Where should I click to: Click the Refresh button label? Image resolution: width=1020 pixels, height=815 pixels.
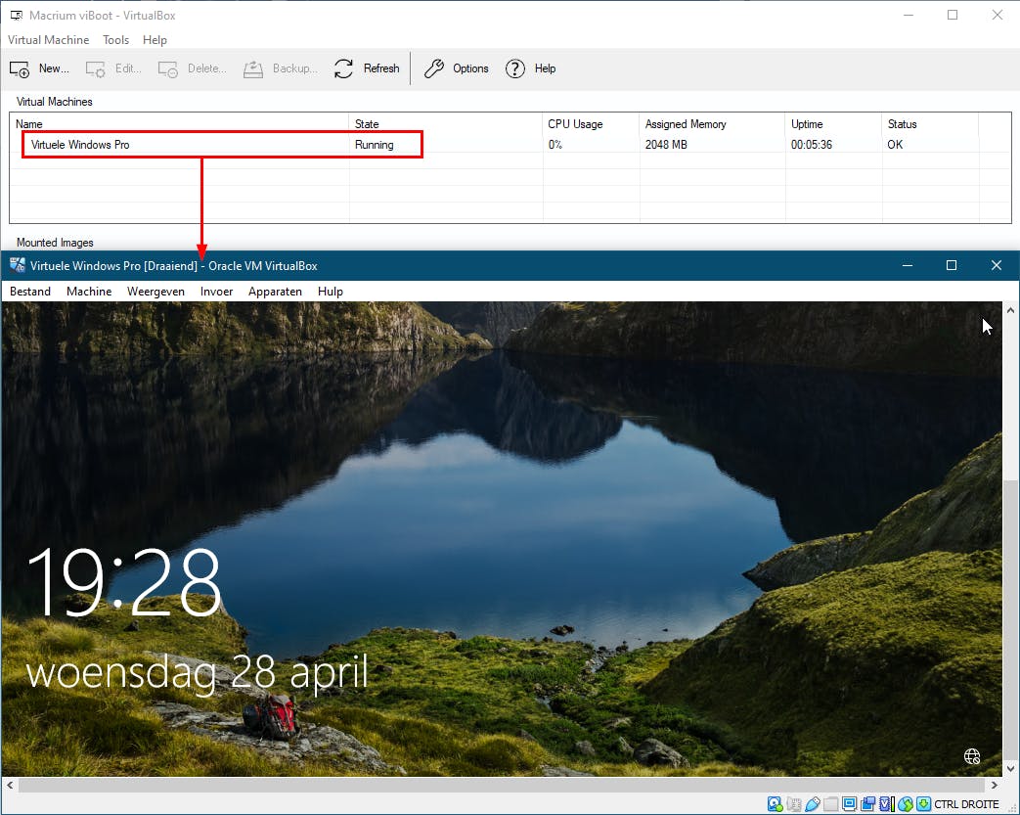point(381,68)
